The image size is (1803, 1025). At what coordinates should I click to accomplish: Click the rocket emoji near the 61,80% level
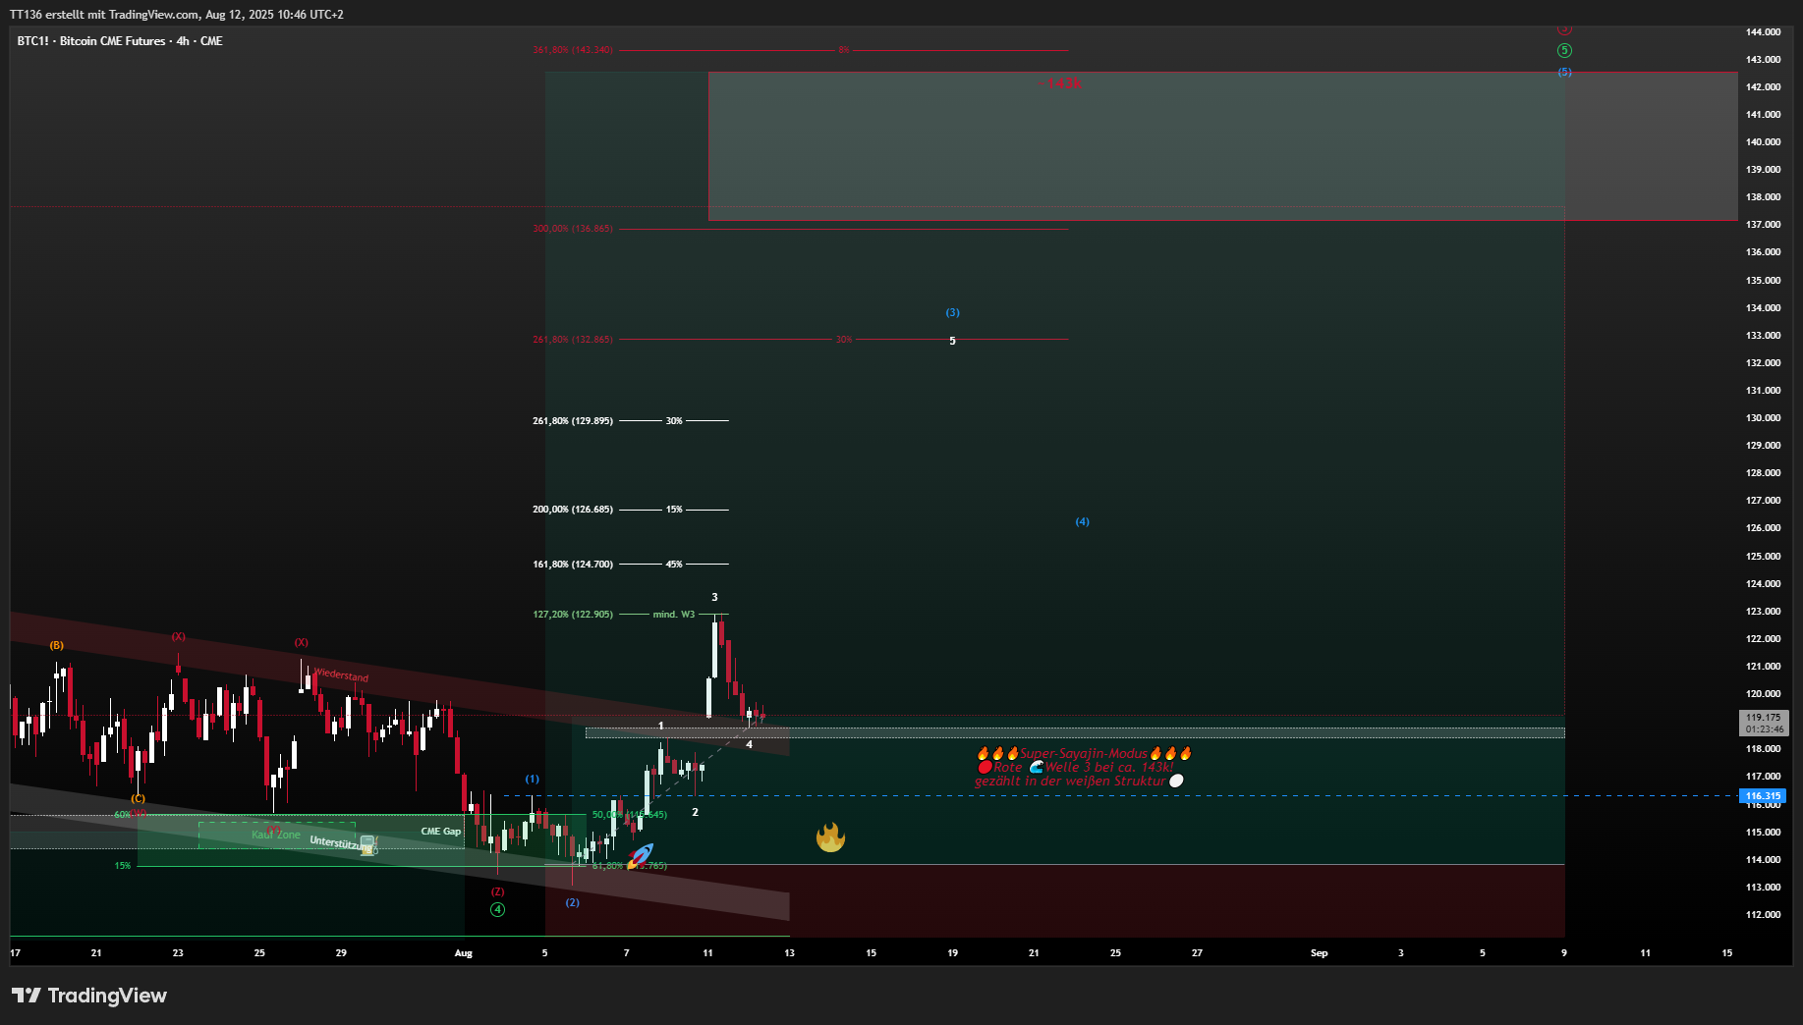(642, 855)
